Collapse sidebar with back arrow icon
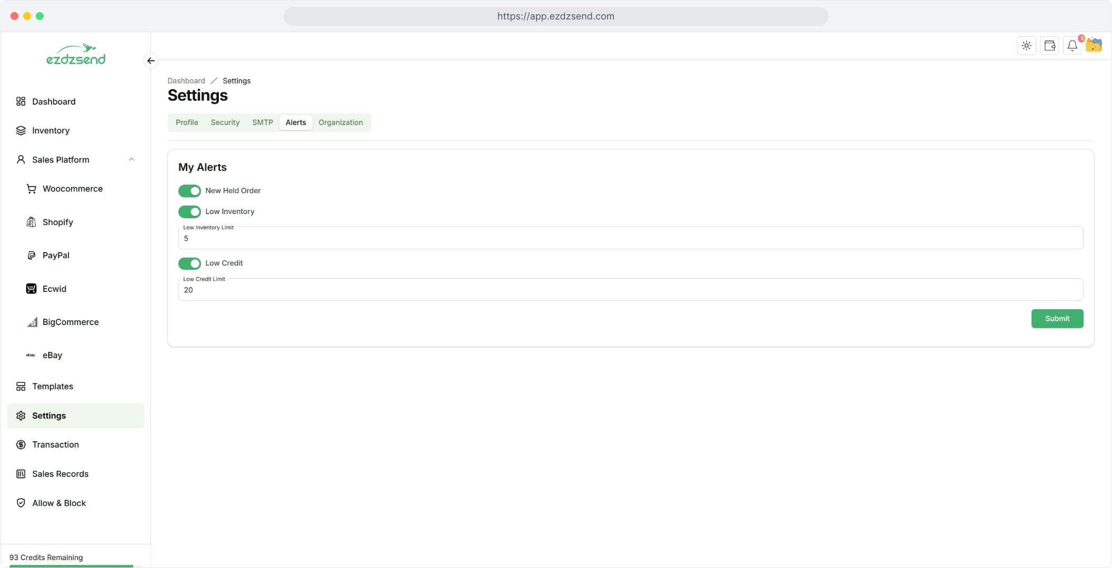This screenshot has height=568, width=1112. click(x=151, y=61)
